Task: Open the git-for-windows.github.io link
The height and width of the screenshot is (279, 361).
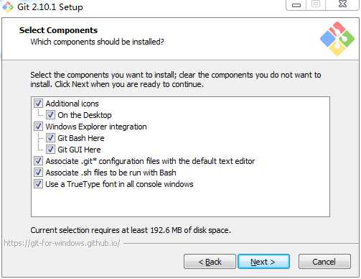Action: (x=62, y=243)
